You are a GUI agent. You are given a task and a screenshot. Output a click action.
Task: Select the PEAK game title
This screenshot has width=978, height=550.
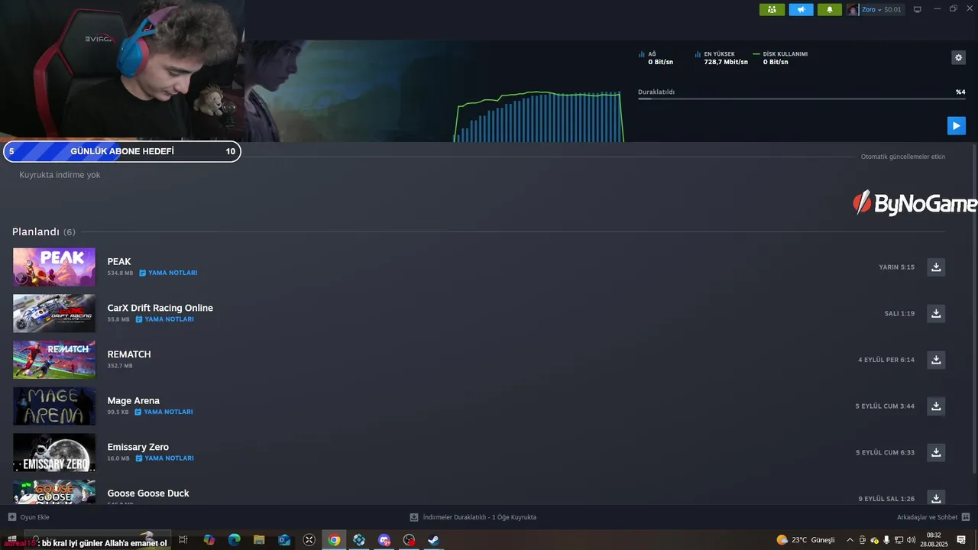point(119,261)
